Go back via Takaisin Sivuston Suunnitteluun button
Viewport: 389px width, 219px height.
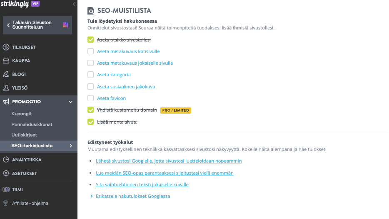point(37,25)
